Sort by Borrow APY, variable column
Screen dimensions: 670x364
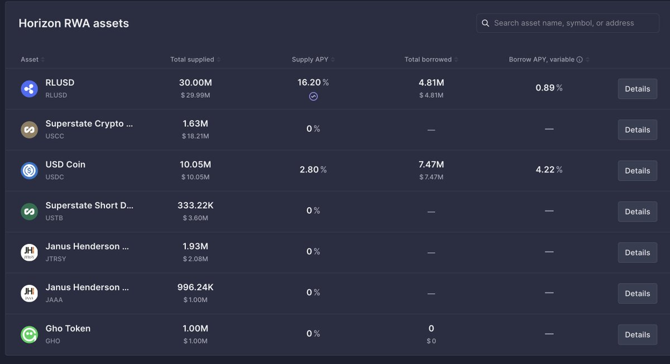(x=549, y=60)
